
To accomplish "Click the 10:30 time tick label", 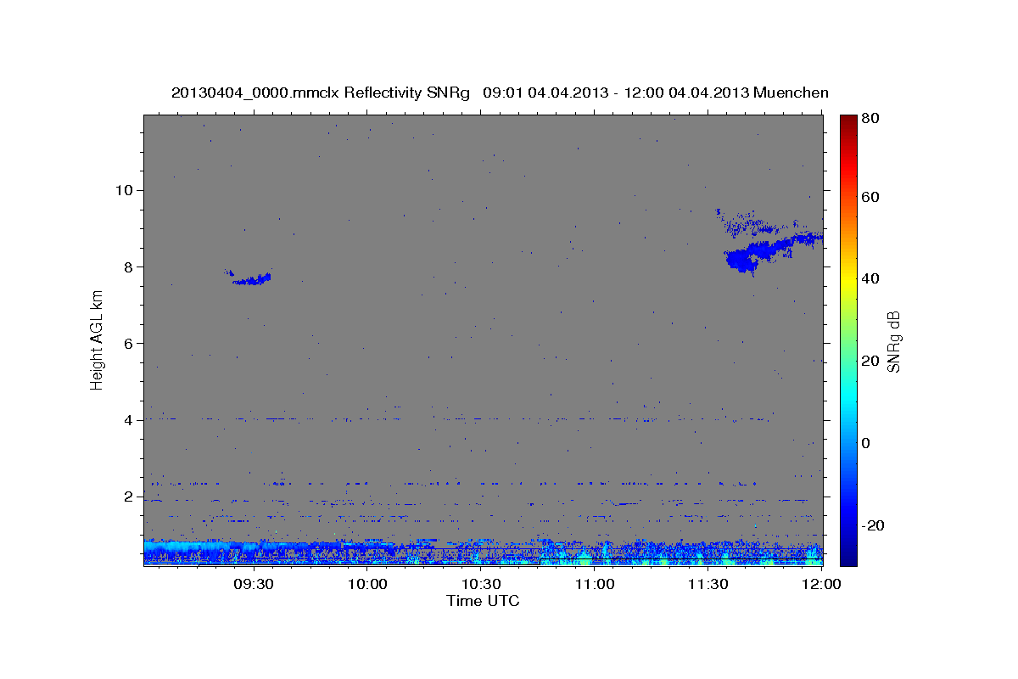I will [x=481, y=585].
